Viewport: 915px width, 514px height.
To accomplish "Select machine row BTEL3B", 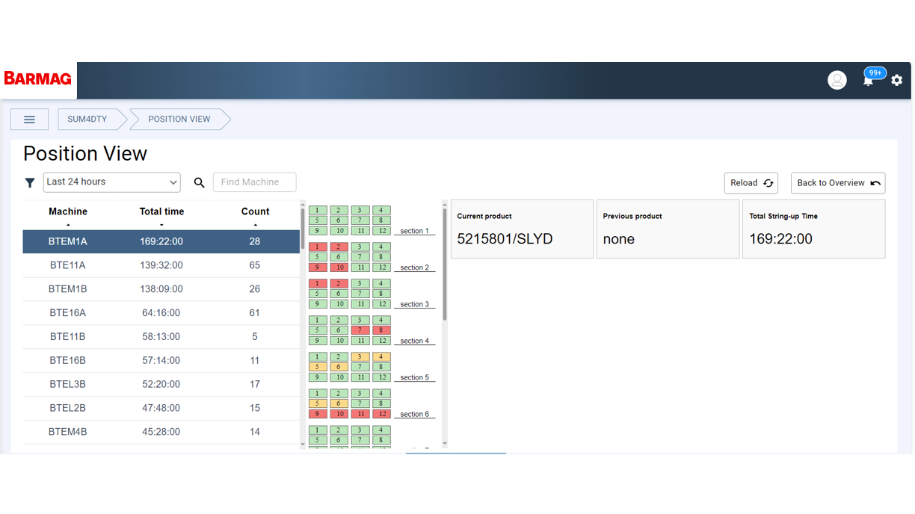I will click(x=161, y=384).
